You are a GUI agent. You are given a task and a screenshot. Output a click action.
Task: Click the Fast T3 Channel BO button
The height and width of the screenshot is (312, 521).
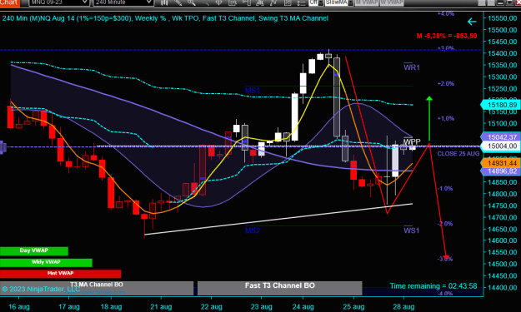click(280, 288)
